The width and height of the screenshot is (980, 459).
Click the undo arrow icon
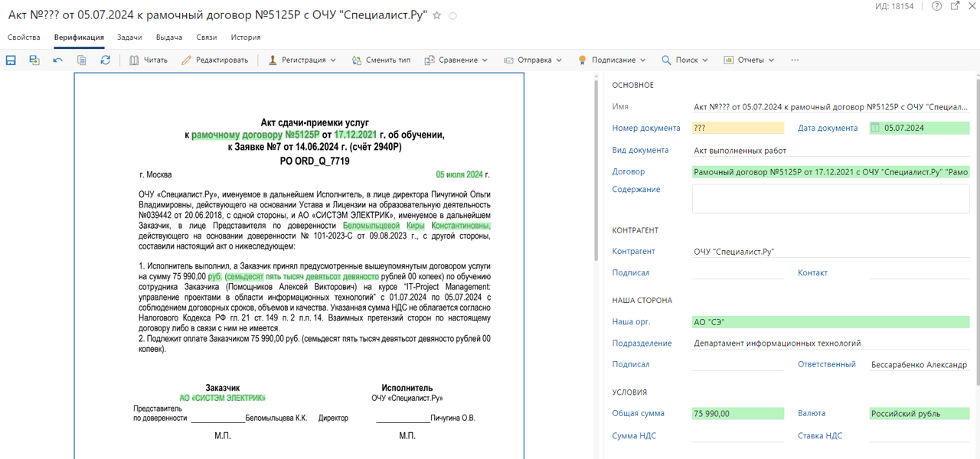pyautogui.click(x=58, y=60)
